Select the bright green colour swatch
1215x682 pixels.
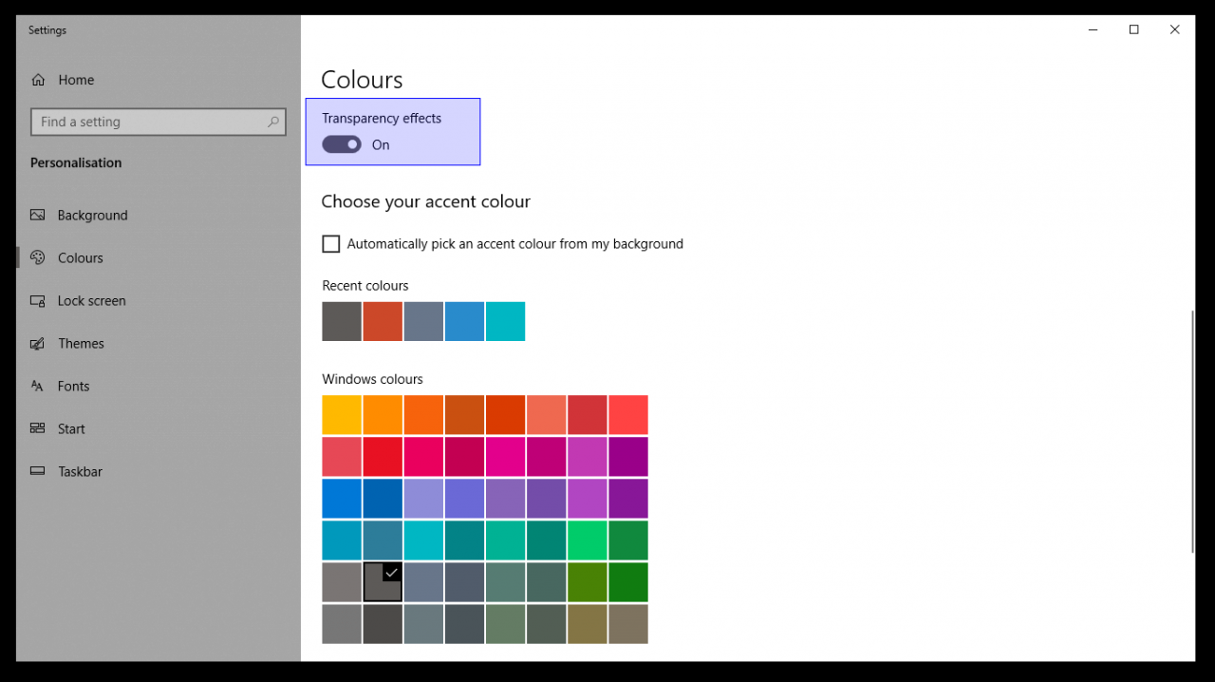pyautogui.click(x=588, y=540)
